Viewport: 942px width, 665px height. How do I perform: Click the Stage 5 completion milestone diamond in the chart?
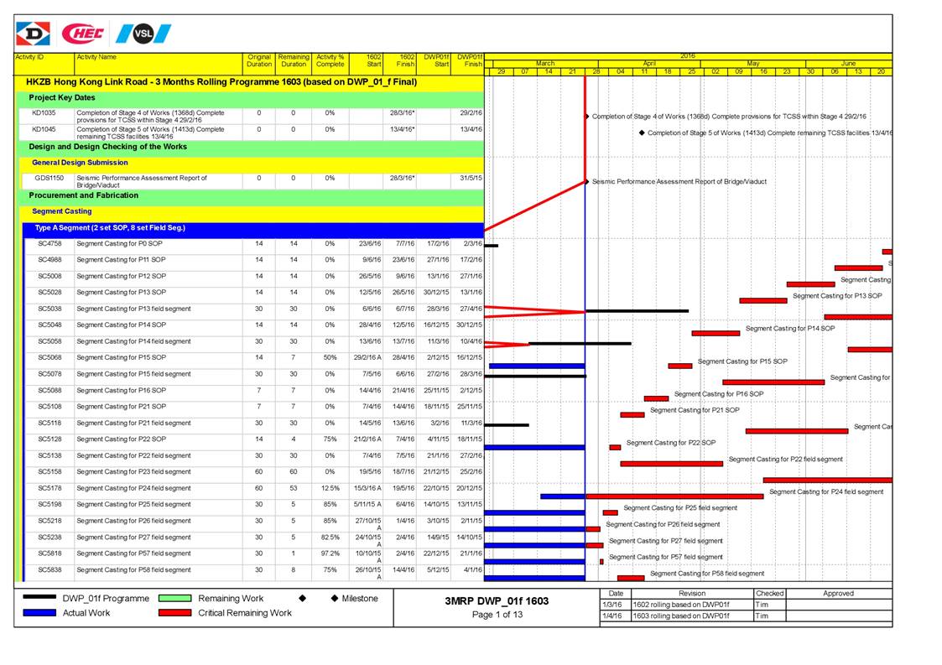click(642, 132)
